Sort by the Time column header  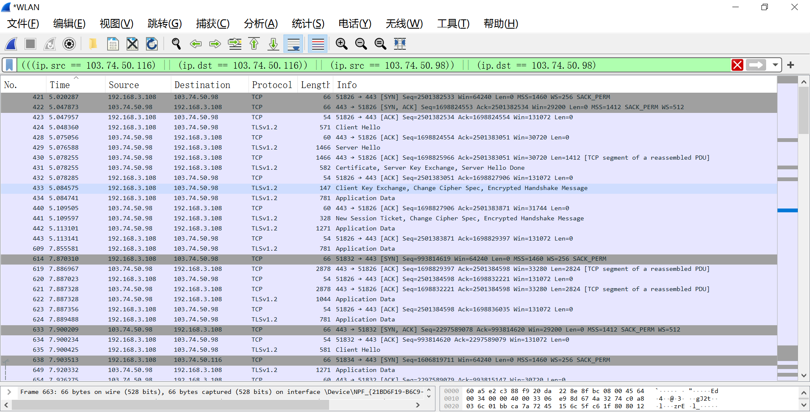[x=76, y=85]
